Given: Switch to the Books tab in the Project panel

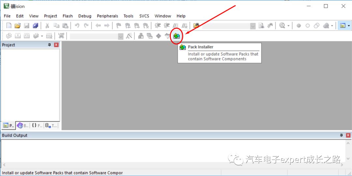Looking at the screenshot, I should pos(22,126).
